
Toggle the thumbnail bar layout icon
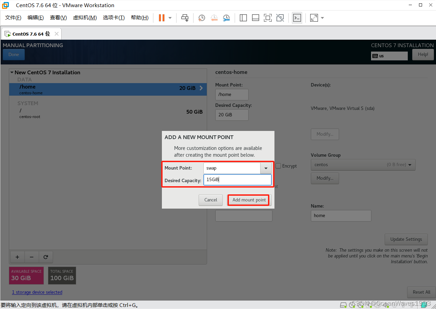pos(255,18)
